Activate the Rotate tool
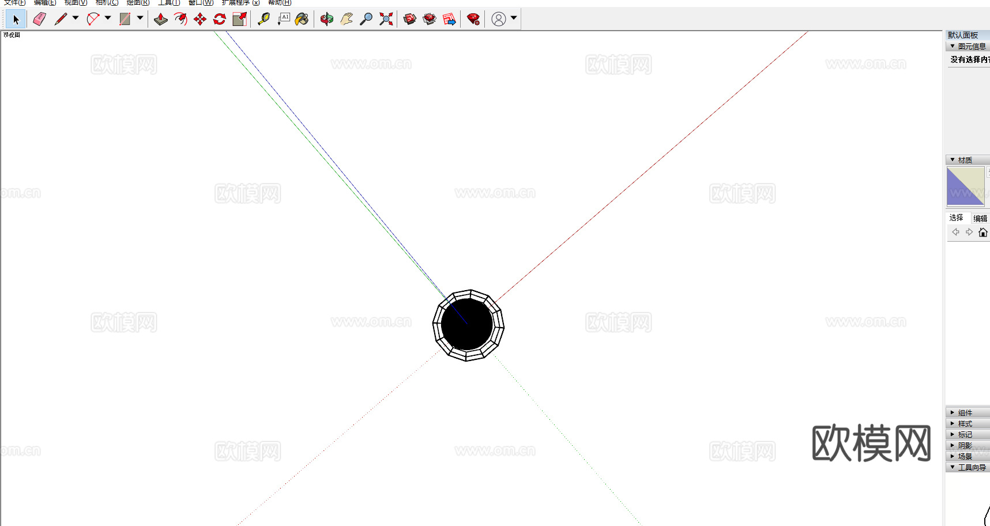 (220, 19)
